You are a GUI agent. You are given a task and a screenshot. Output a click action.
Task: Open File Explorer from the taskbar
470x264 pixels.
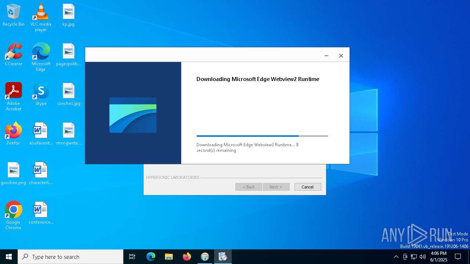point(169,257)
